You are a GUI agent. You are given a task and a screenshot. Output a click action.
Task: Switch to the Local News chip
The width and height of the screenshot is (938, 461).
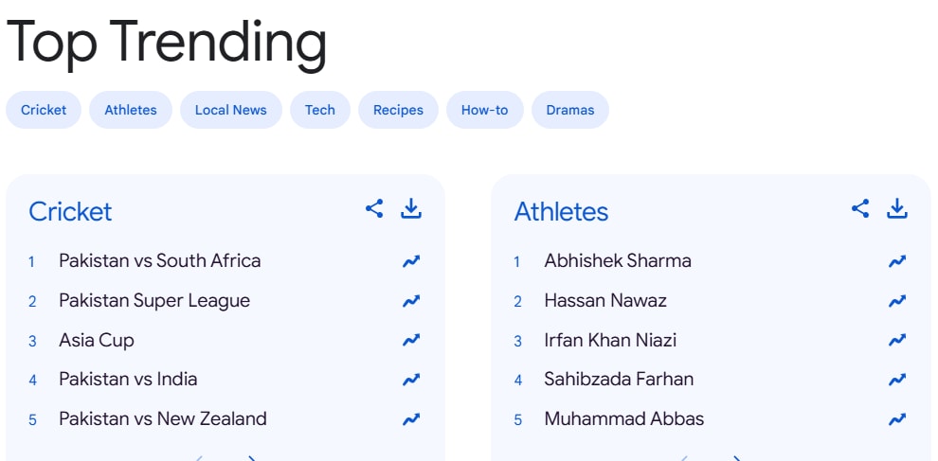tap(230, 110)
